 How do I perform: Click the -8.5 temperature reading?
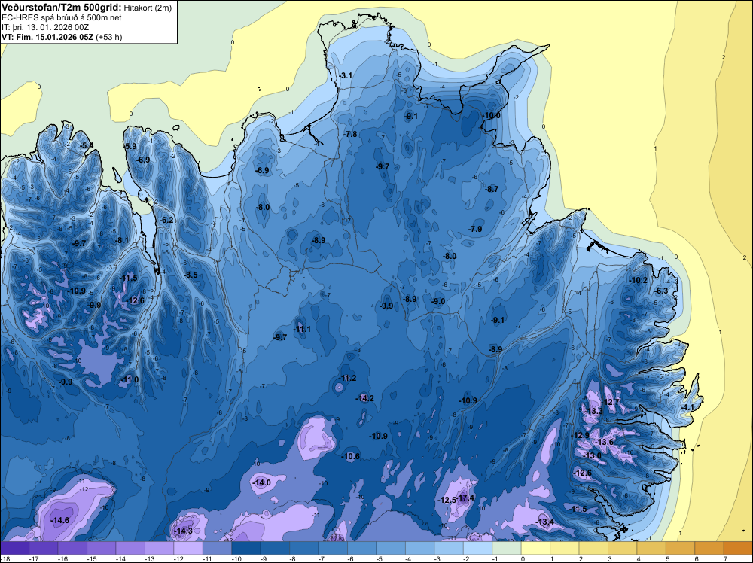click(x=191, y=275)
